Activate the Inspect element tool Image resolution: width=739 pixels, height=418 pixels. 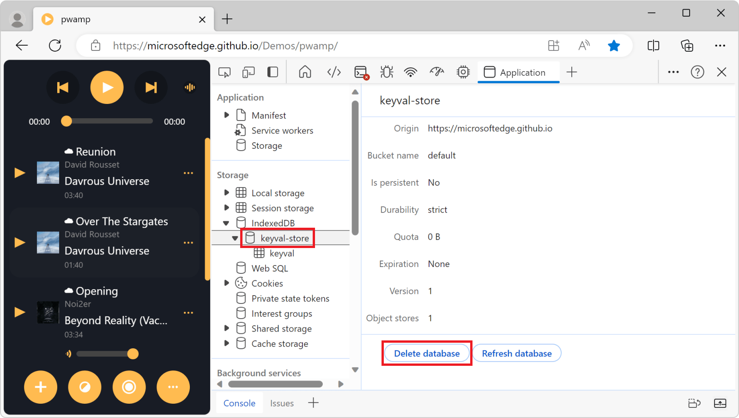point(224,72)
